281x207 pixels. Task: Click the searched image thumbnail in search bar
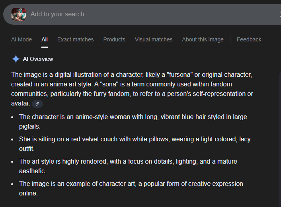click(x=19, y=14)
